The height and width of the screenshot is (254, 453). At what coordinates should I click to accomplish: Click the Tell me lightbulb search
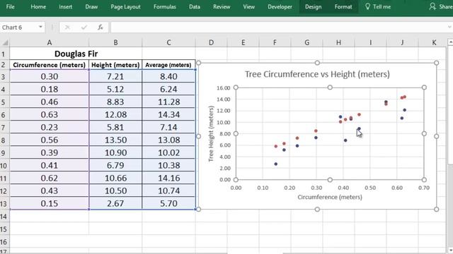click(378, 6)
